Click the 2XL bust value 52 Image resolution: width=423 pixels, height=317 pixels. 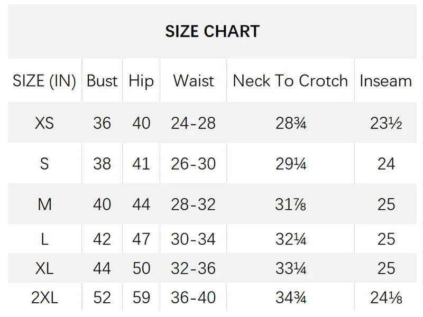click(102, 298)
